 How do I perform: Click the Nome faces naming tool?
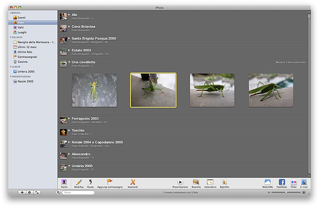[64, 183]
